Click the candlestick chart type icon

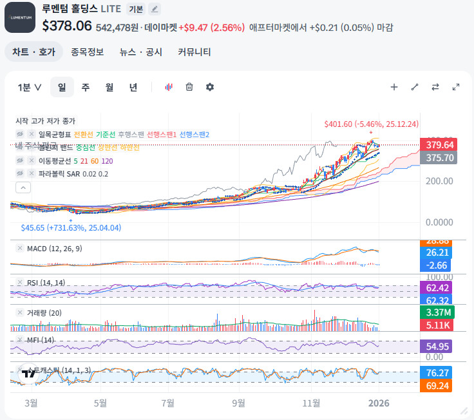(169, 87)
